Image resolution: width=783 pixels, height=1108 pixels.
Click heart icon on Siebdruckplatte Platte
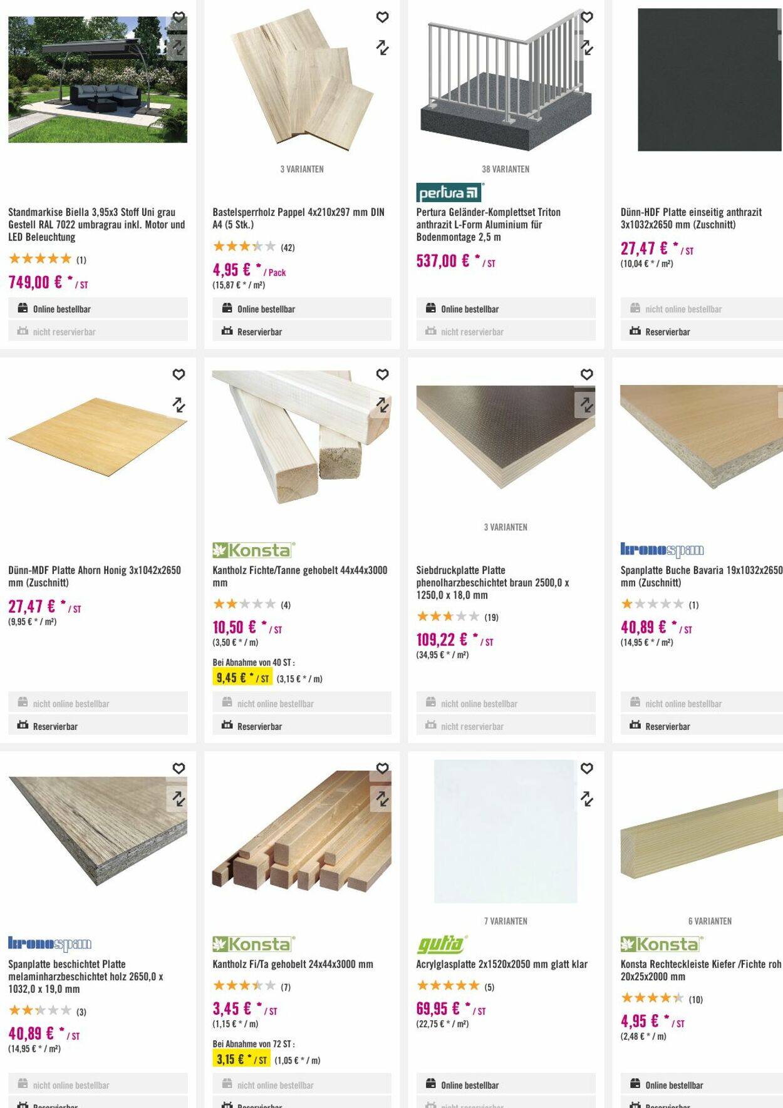pyautogui.click(x=586, y=374)
